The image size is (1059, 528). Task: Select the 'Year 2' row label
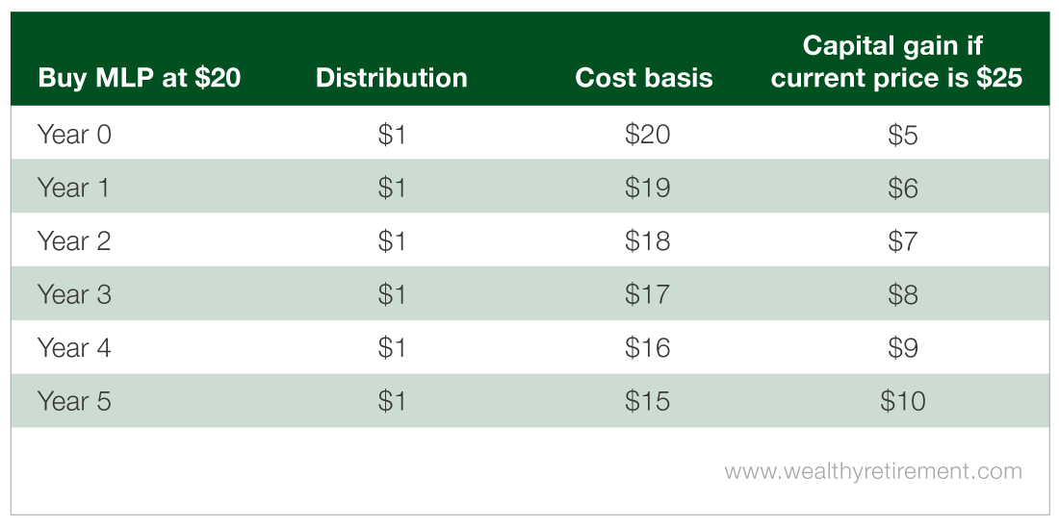click(x=74, y=240)
